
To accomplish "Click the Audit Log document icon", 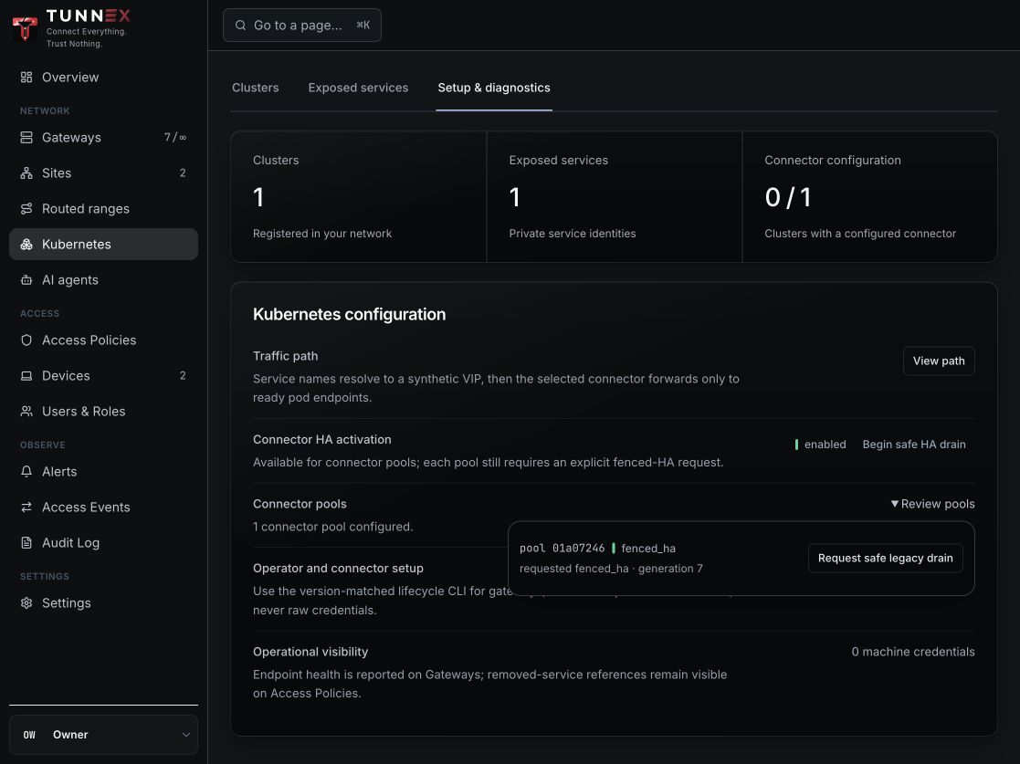I will pyautogui.click(x=26, y=543).
